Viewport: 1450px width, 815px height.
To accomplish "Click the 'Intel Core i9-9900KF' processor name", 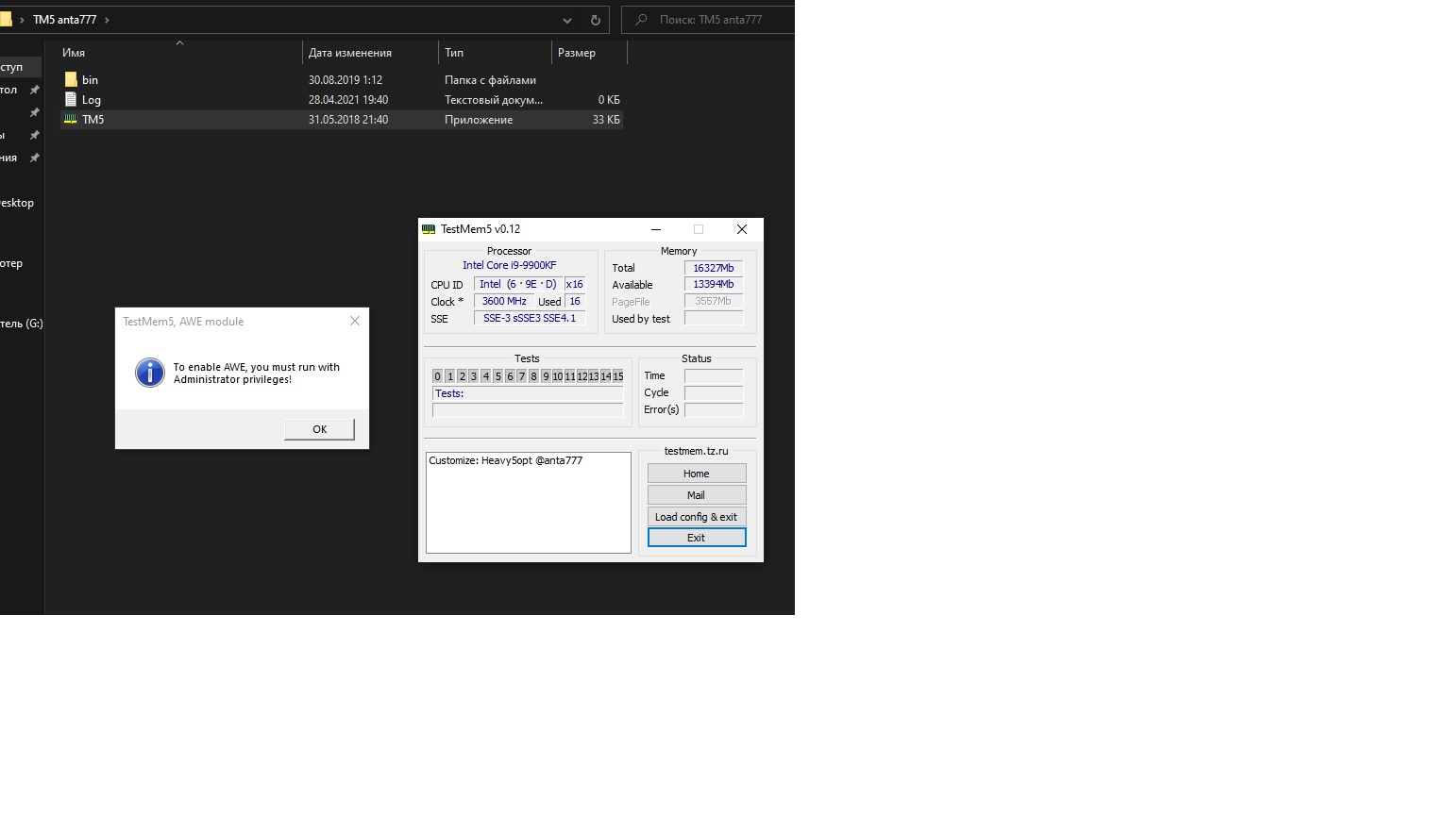I will [x=510, y=266].
